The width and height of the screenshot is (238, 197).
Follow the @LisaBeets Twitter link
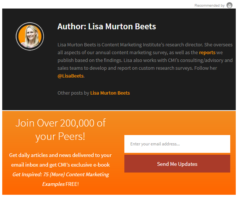71,76
